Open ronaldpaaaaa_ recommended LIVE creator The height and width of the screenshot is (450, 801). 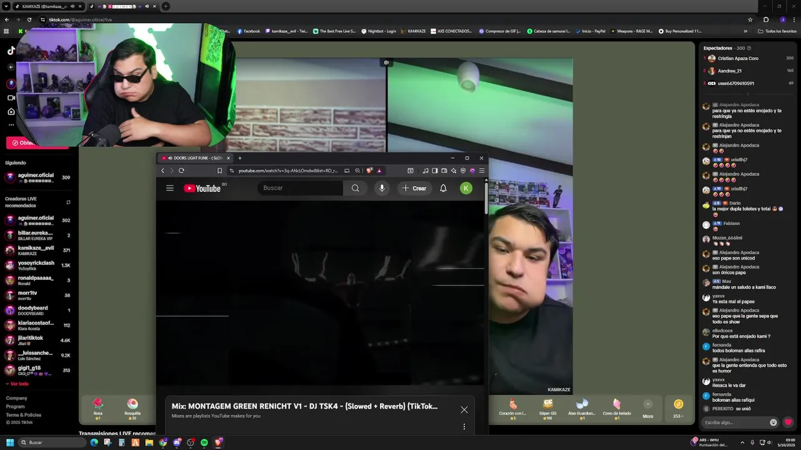38,280
